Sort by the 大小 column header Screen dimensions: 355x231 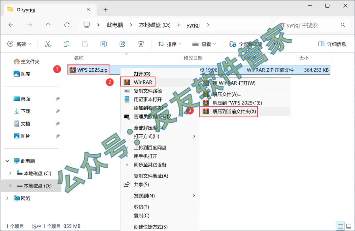[x=304, y=58]
